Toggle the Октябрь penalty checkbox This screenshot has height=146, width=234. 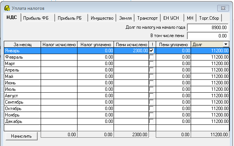click(x=151, y=109)
